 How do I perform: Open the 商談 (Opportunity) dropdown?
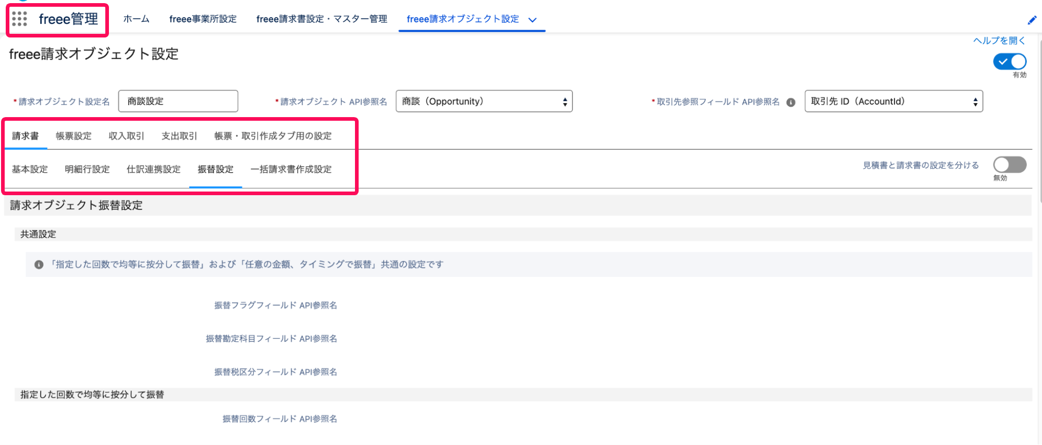click(484, 101)
